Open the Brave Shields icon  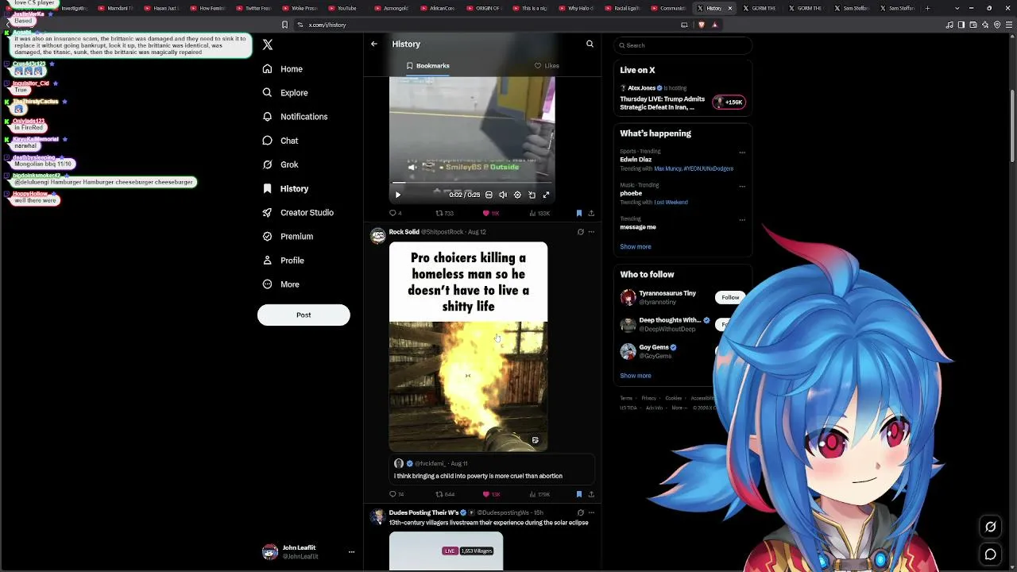[701, 25]
